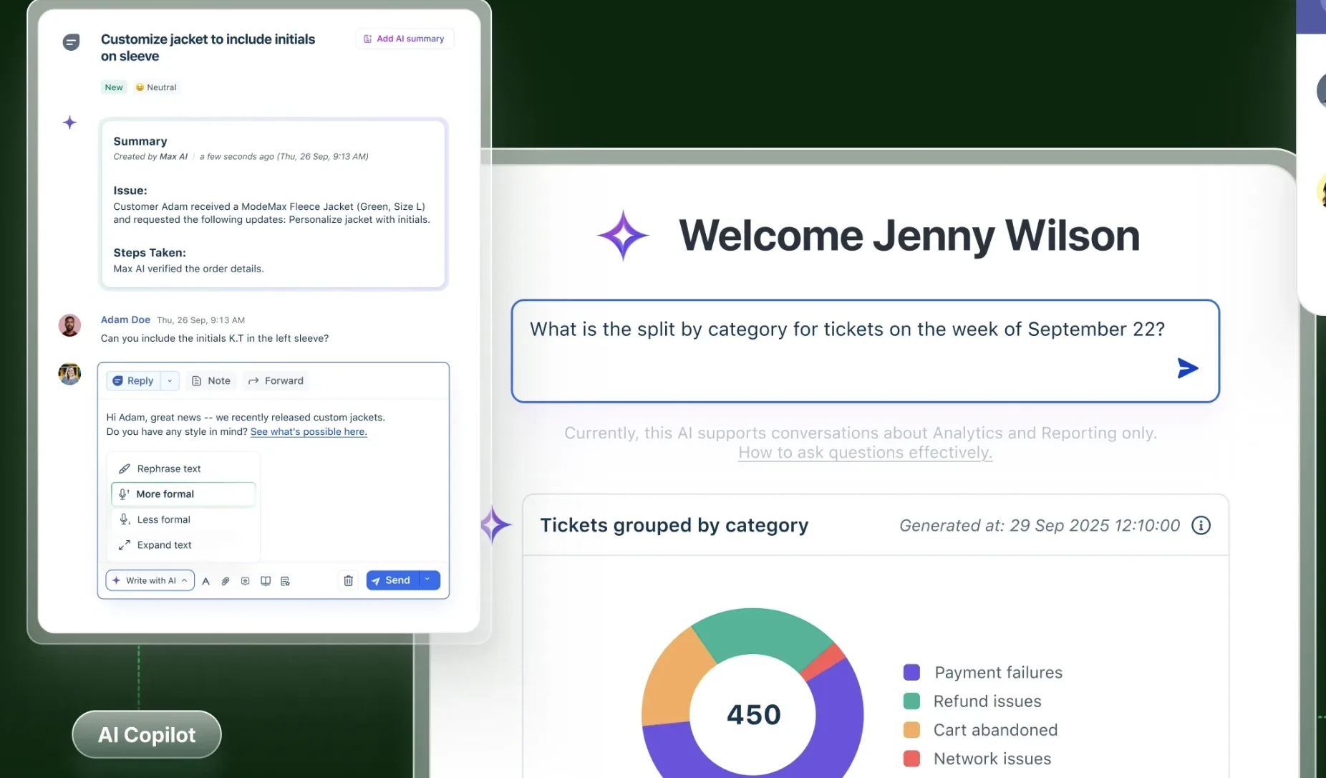Choose More formal option
Viewport: 1326px width, 778px height.
pos(183,494)
